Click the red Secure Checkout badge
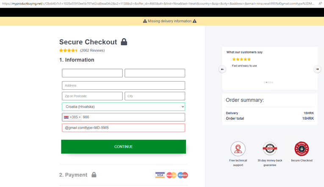The width and height of the screenshot is (324, 187). (x=302, y=149)
